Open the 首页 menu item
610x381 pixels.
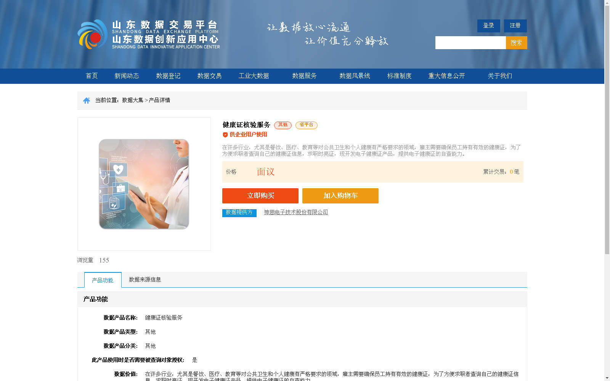click(x=91, y=76)
